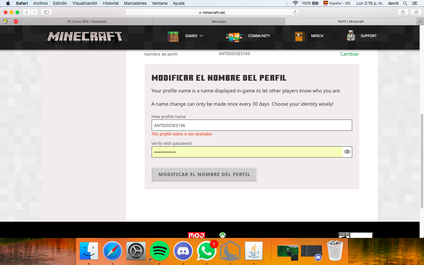Screen dimensions: 424x265
Task: Click the david user name in menu bar
Action: (393, 3)
